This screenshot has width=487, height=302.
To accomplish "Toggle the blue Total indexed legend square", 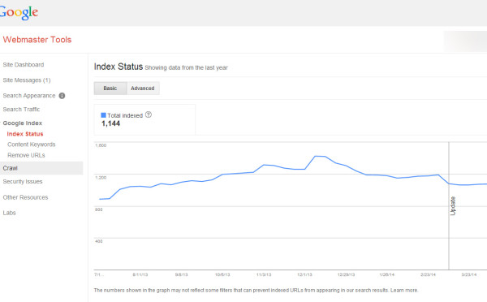I will 103,115.
